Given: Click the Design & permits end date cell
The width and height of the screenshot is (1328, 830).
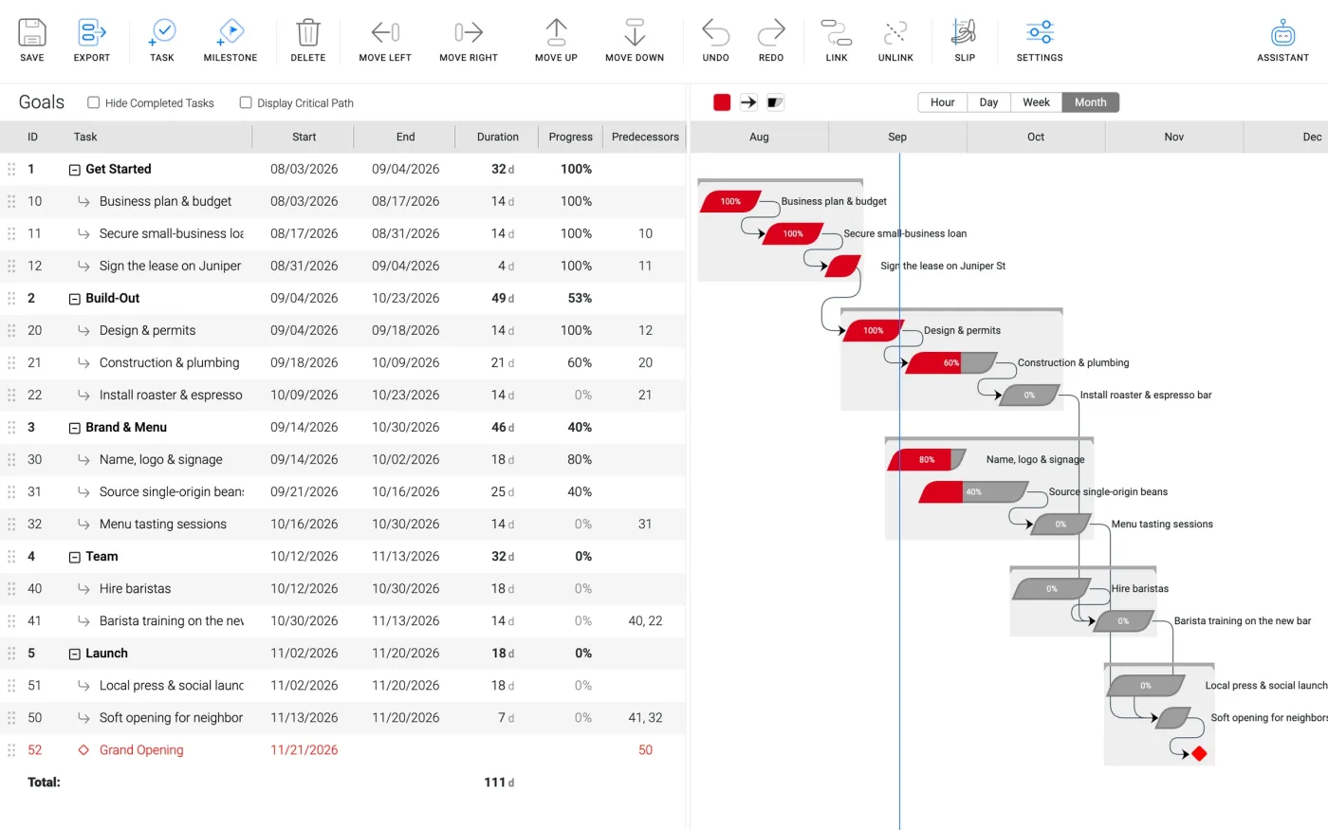Looking at the screenshot, I should (406, 331).
